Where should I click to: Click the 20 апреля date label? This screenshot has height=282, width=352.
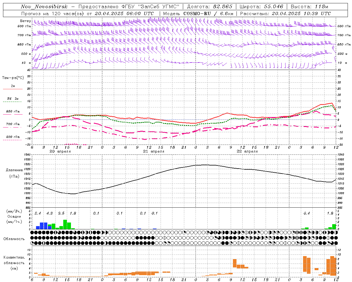pyautogui.click(x=60, y=151)
